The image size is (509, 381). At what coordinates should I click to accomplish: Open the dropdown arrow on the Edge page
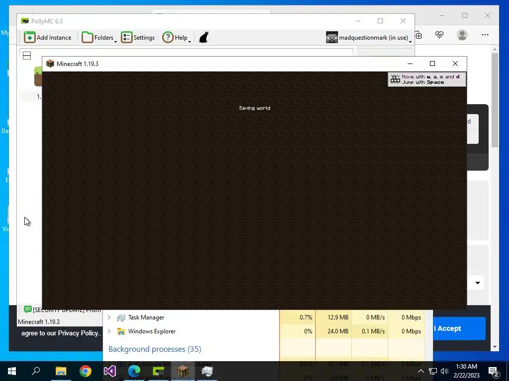click(478, 283)
